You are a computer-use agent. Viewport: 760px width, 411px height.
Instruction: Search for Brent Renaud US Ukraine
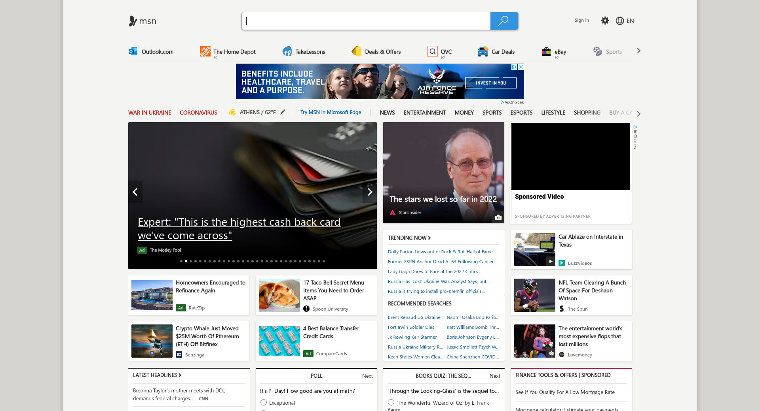(414, 317)
